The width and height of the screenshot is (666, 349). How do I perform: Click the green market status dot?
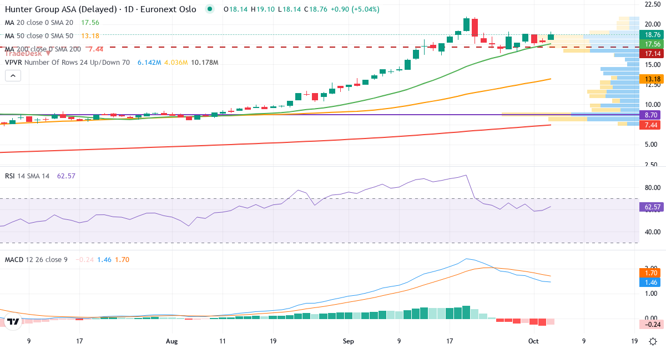pos(209,9)
